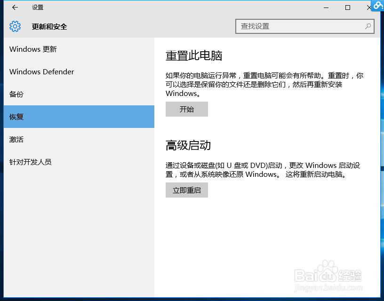
Task: Click the 更新和安全 page title
Action: (x=49, y=27)
